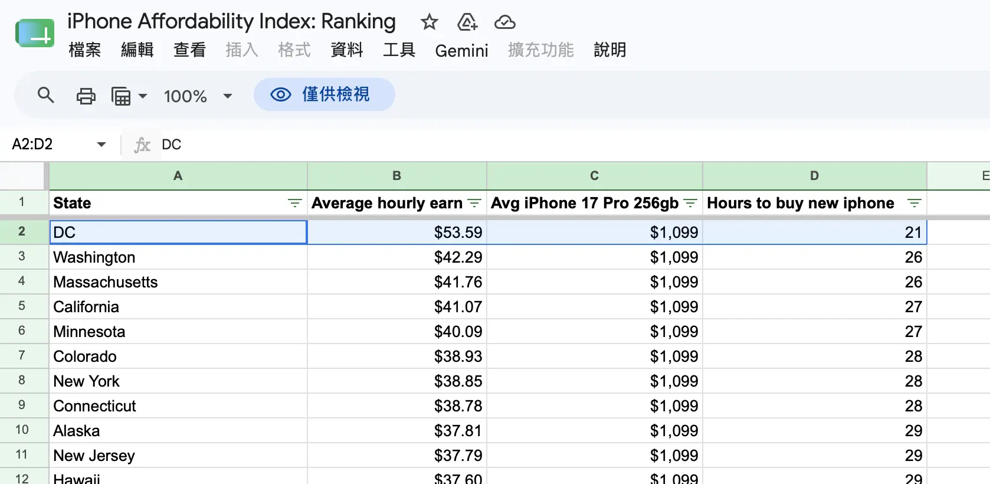The width and height of the screenshot is (990, 484).
Task: Select column D header
Action: (x=815, y=176)
